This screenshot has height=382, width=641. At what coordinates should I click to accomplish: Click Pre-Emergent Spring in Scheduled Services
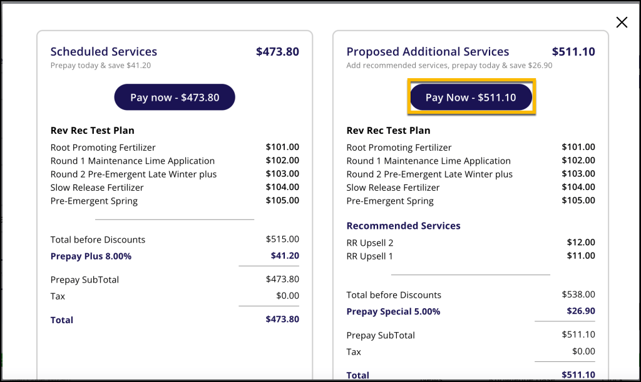(x=94, y=201)
